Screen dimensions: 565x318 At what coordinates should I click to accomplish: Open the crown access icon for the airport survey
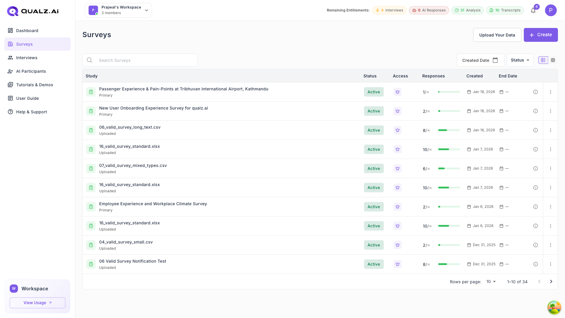pos(397,92)
